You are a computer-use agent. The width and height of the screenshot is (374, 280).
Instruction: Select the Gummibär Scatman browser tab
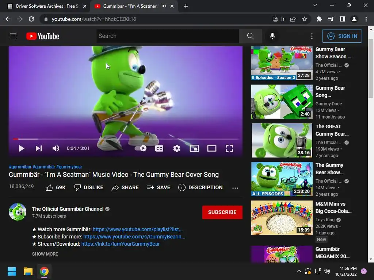point(130,6)
